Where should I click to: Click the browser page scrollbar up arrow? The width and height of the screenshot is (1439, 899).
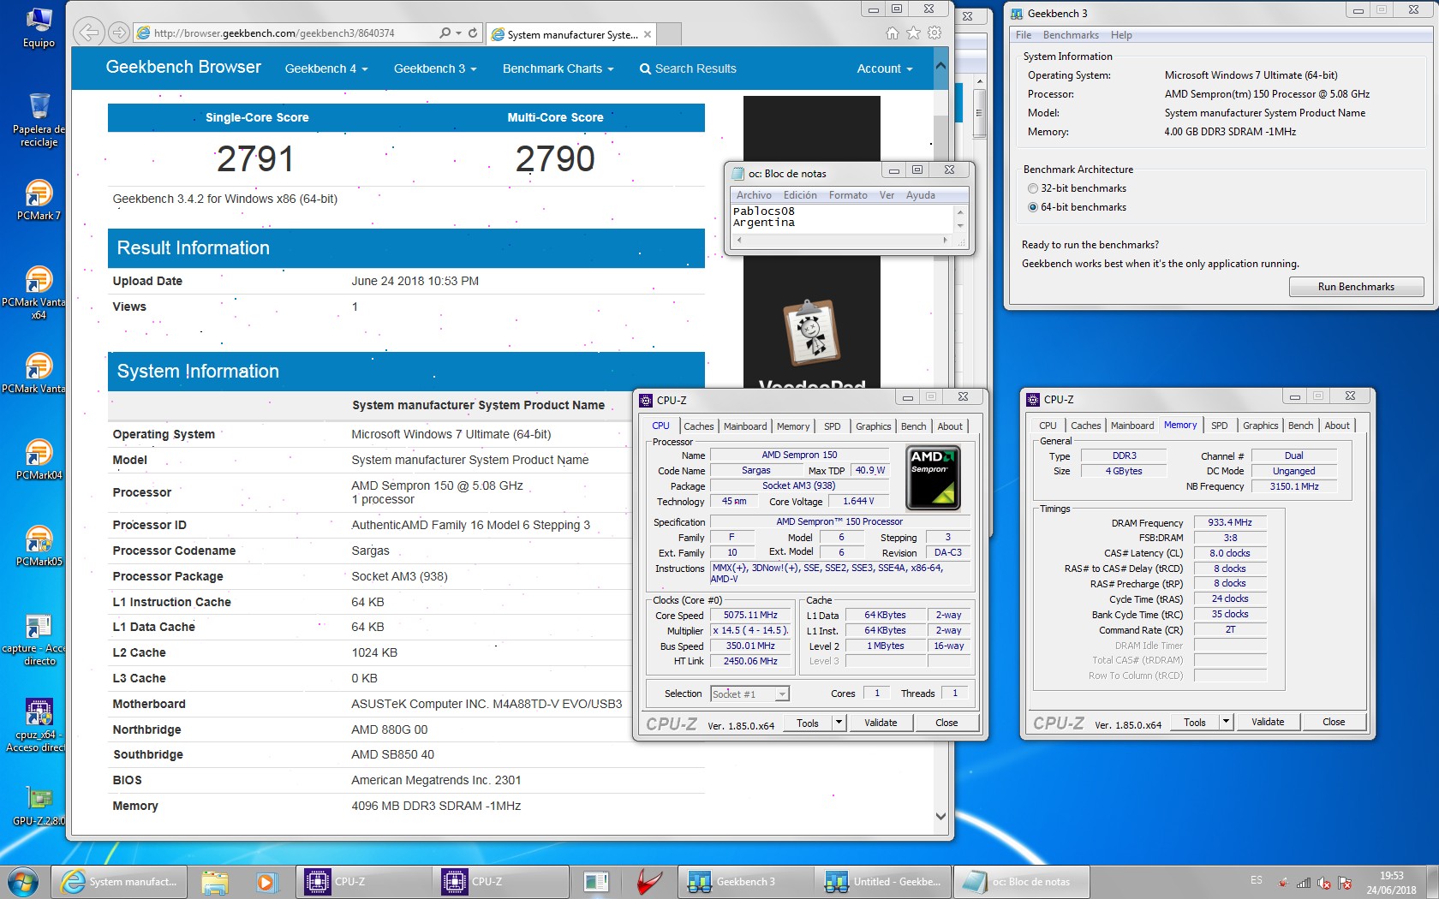click(941, 66)
